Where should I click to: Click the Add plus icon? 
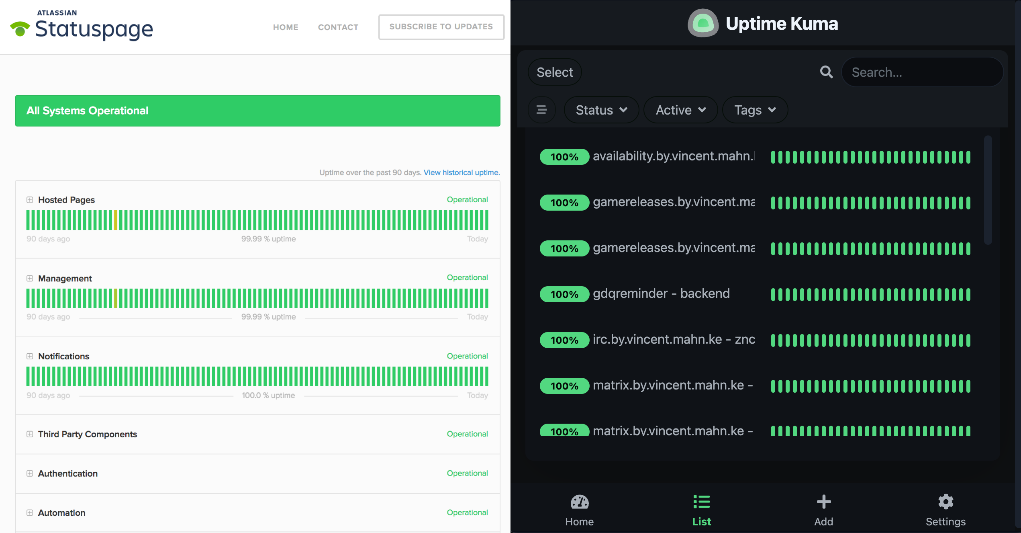tap(823, 502)
